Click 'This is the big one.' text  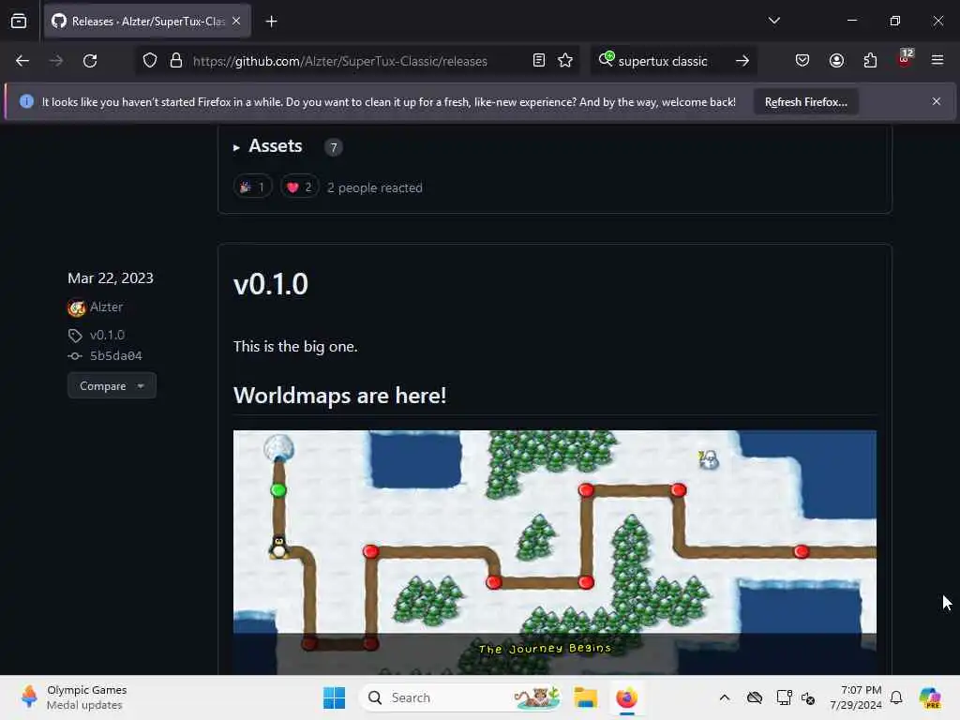click(295, 347)
